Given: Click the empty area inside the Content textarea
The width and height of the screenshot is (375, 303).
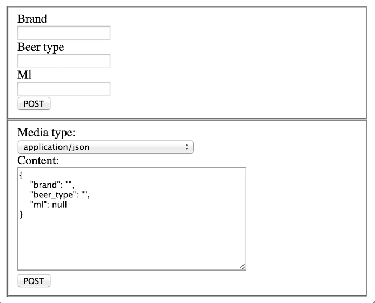Looking at the screenshot, I should coord(131,241).
